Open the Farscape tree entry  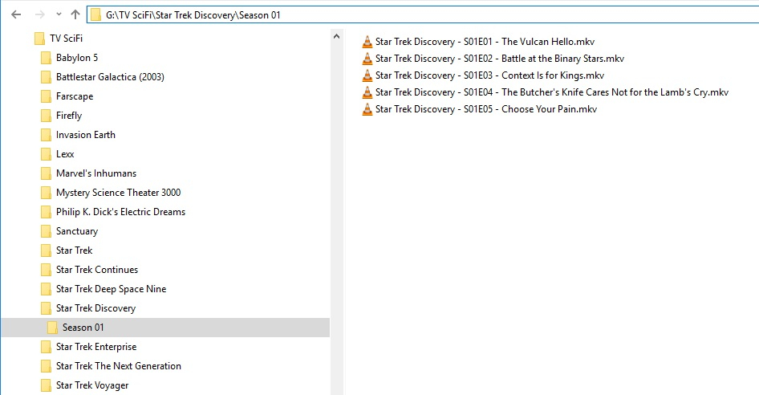click(75, 96)
